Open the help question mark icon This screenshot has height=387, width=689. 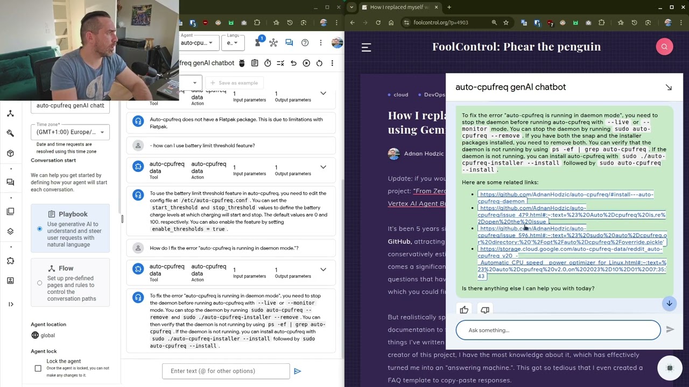pyautogui.click(x=305, y=42)
